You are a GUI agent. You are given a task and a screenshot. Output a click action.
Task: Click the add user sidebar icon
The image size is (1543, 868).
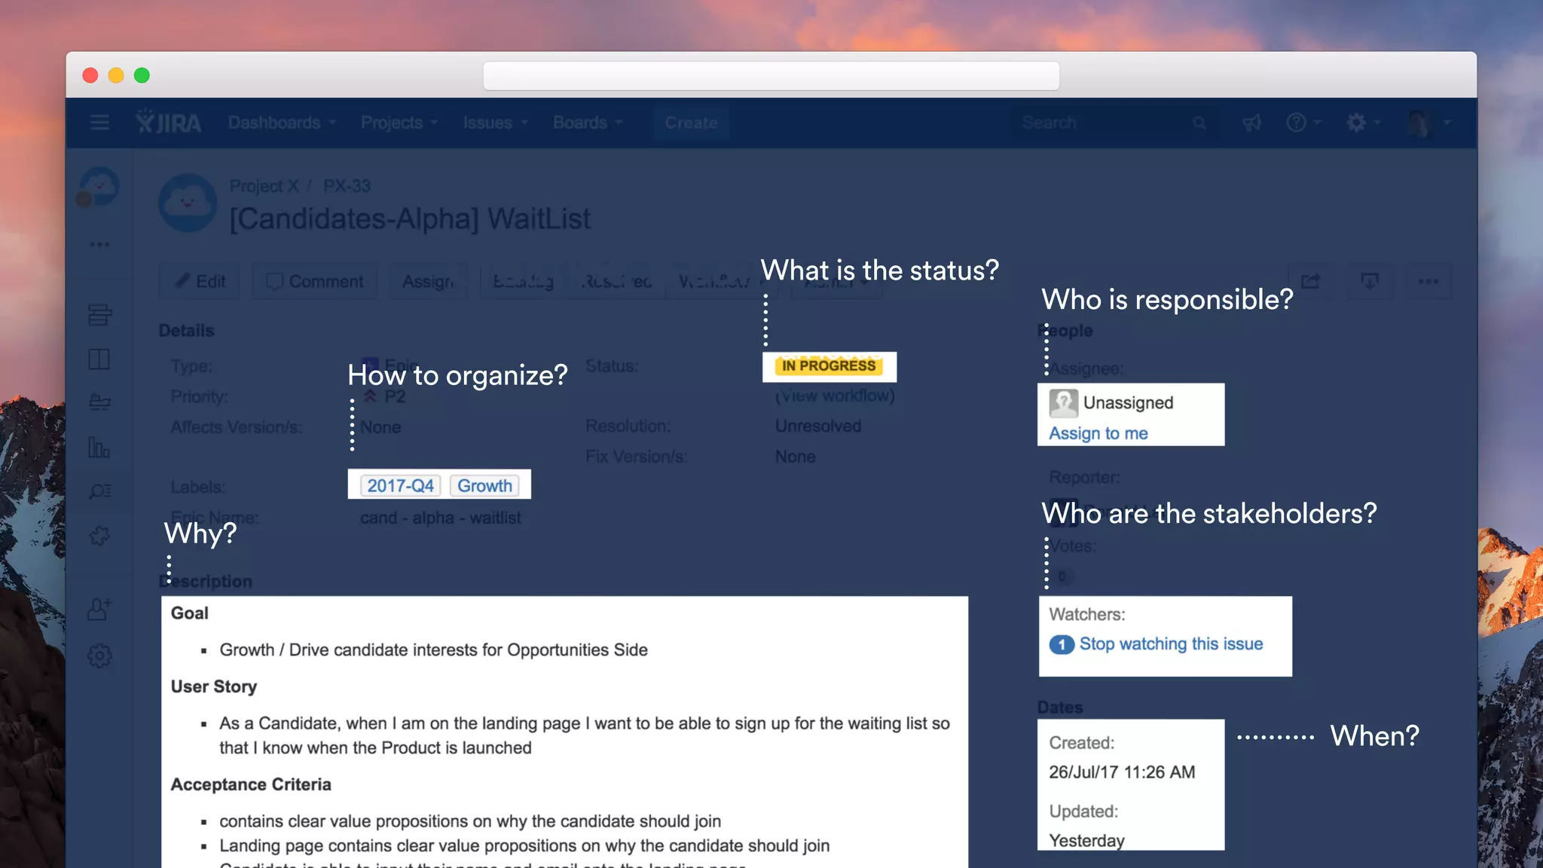[99, 609]
